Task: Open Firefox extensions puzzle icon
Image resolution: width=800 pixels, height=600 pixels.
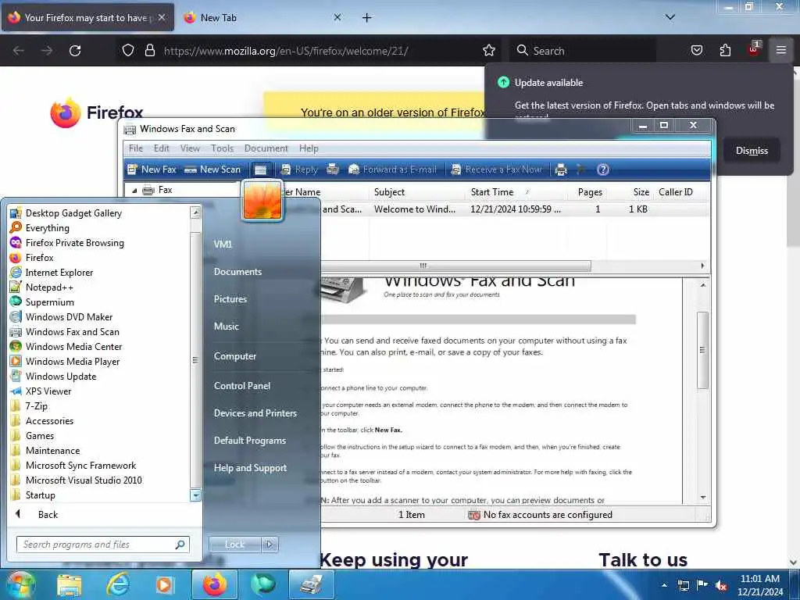Action: (725, 50)
